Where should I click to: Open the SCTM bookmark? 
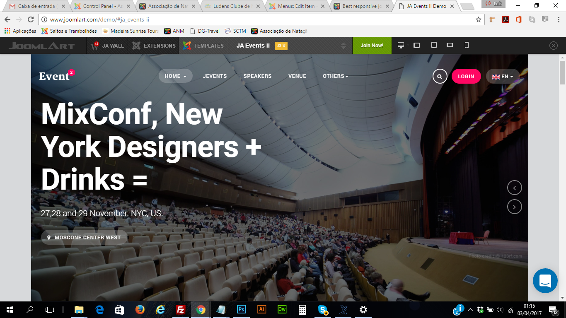(x=235, y=31)
